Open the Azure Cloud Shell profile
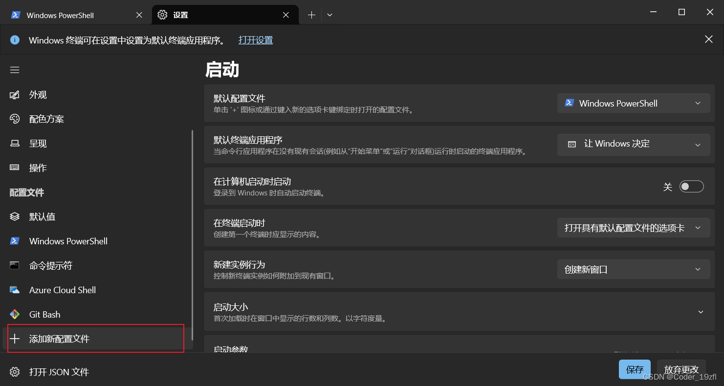This screenshot has height=386, width=724. click(98, 290)
